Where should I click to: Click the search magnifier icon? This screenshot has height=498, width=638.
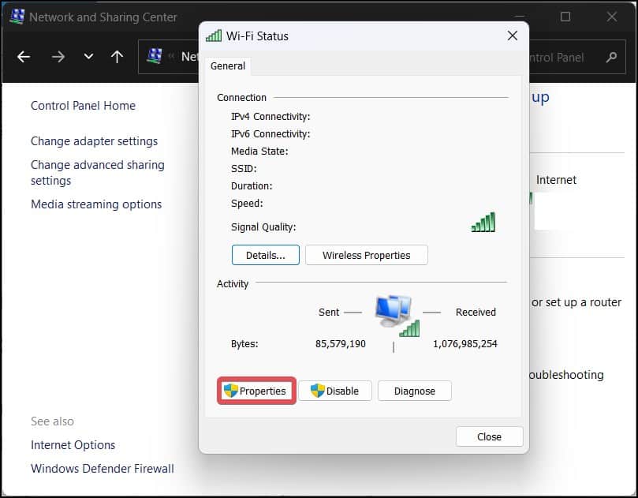click(611, 57)
